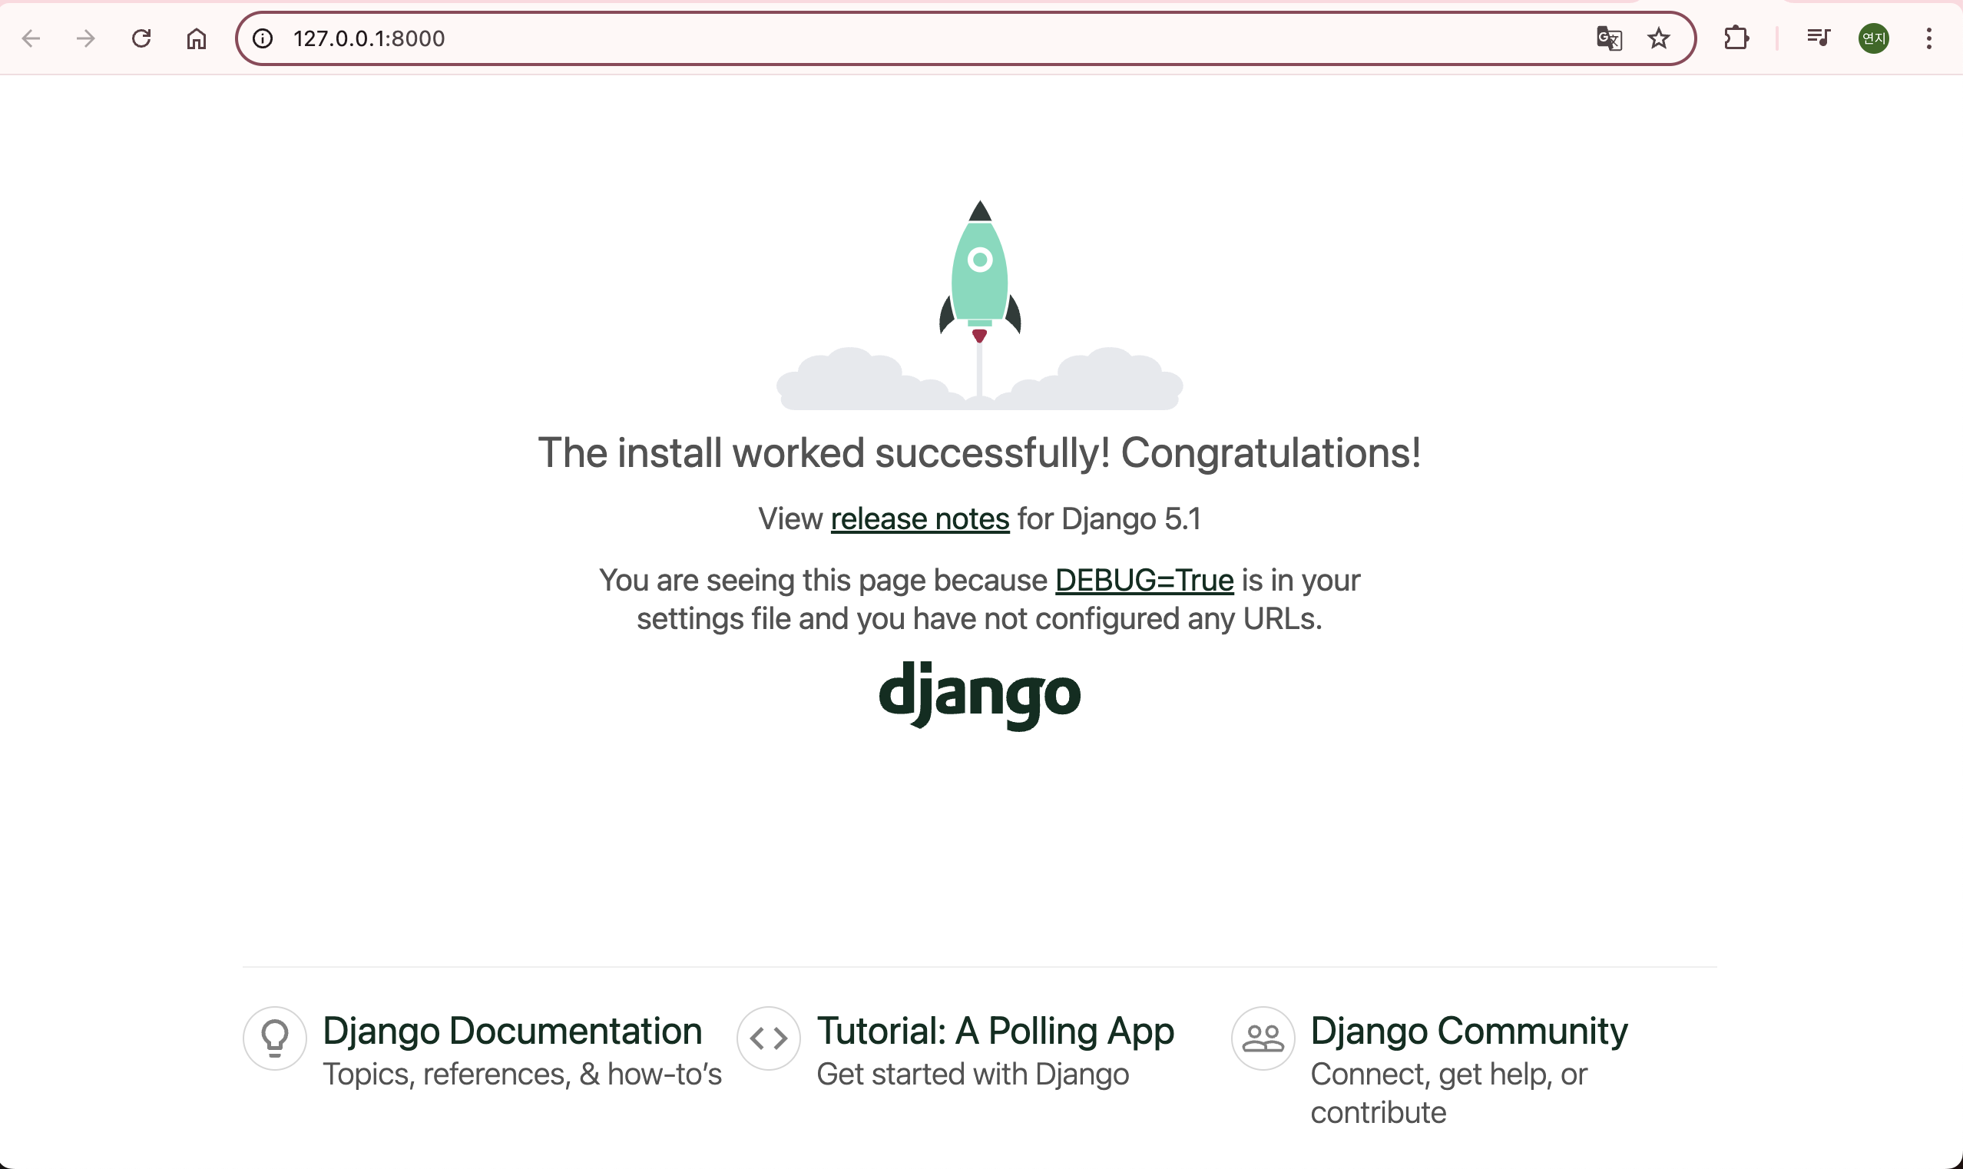Open the media control icon

(1818, 38)
